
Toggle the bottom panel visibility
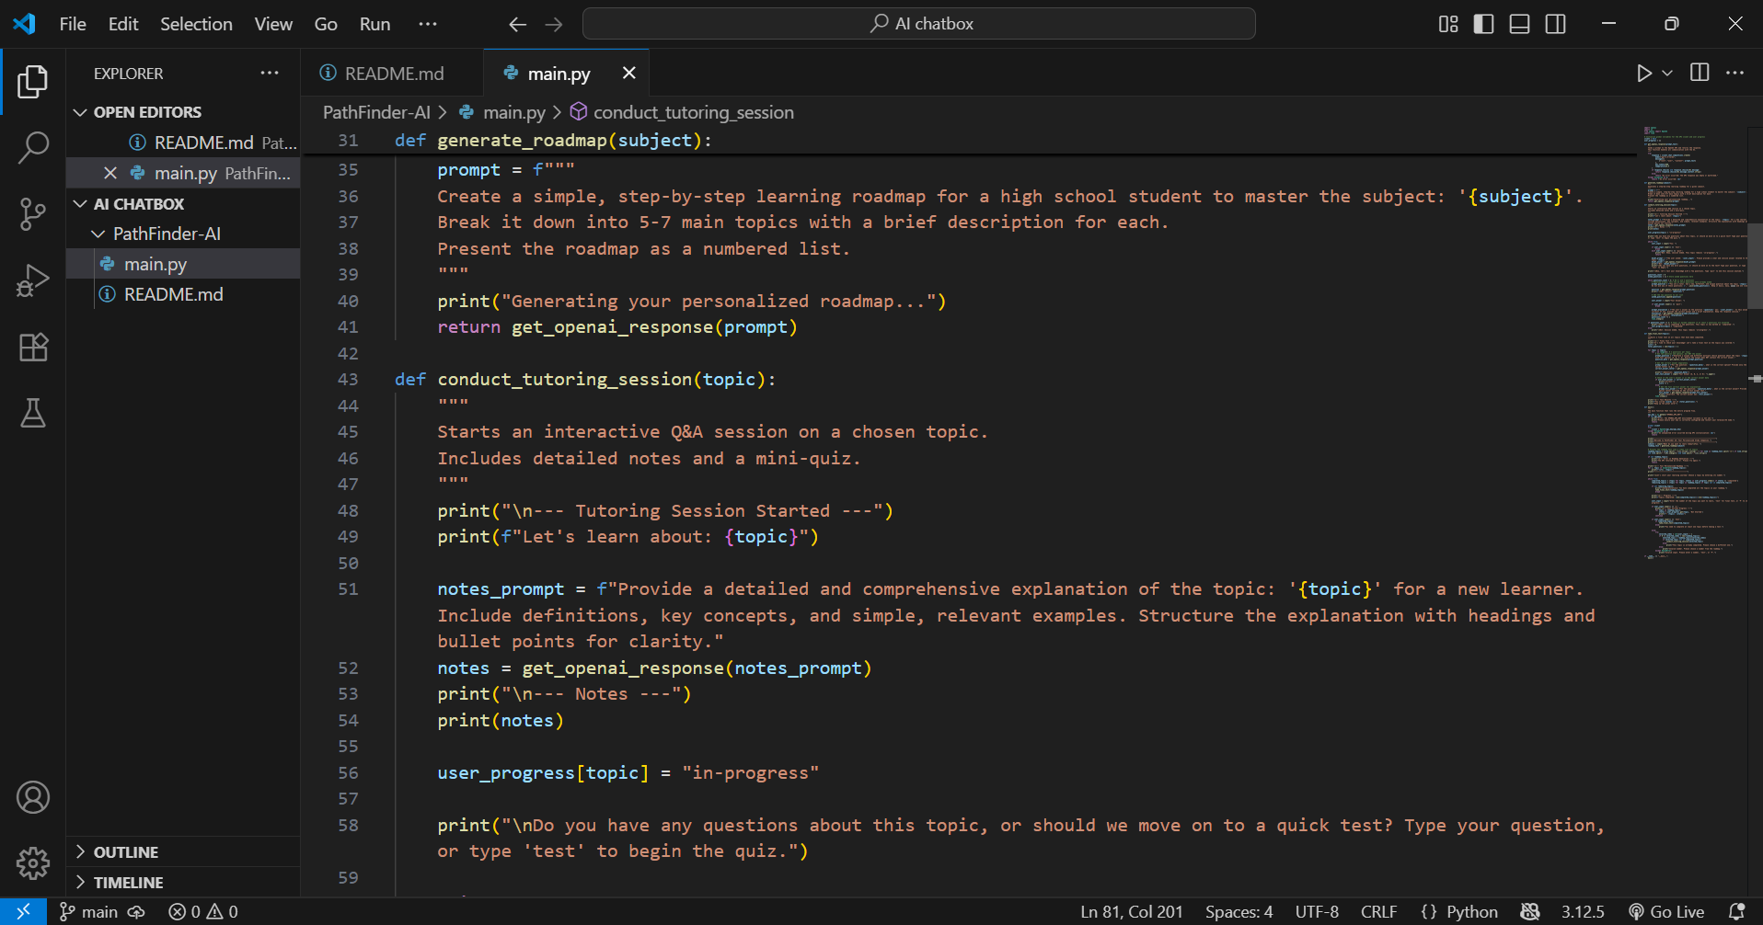click(1519, 24)
